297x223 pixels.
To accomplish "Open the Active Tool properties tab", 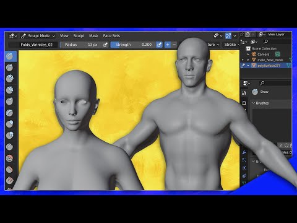I will pos(244,93).
